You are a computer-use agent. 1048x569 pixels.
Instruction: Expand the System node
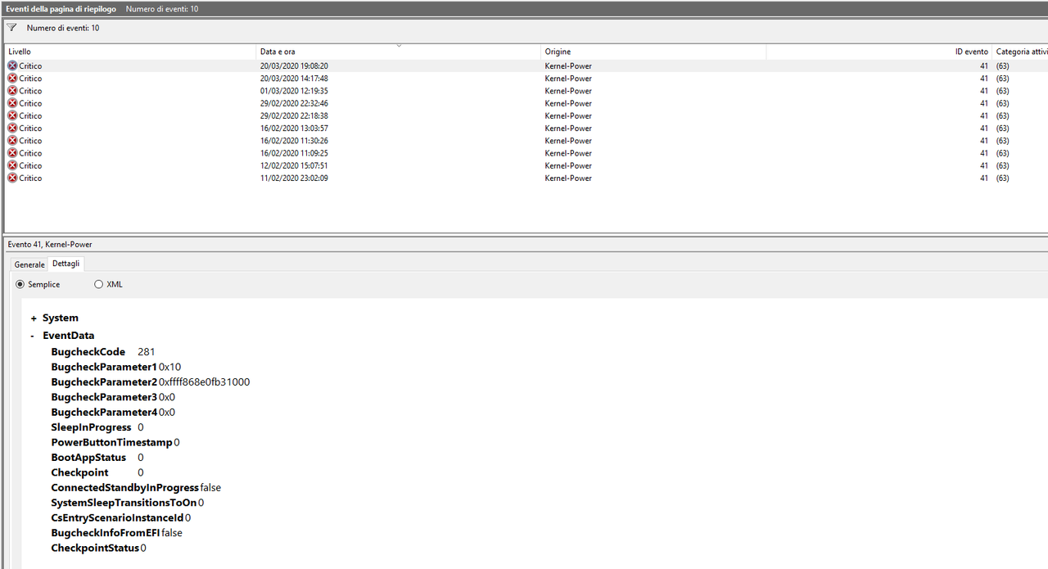click(34, 318)
